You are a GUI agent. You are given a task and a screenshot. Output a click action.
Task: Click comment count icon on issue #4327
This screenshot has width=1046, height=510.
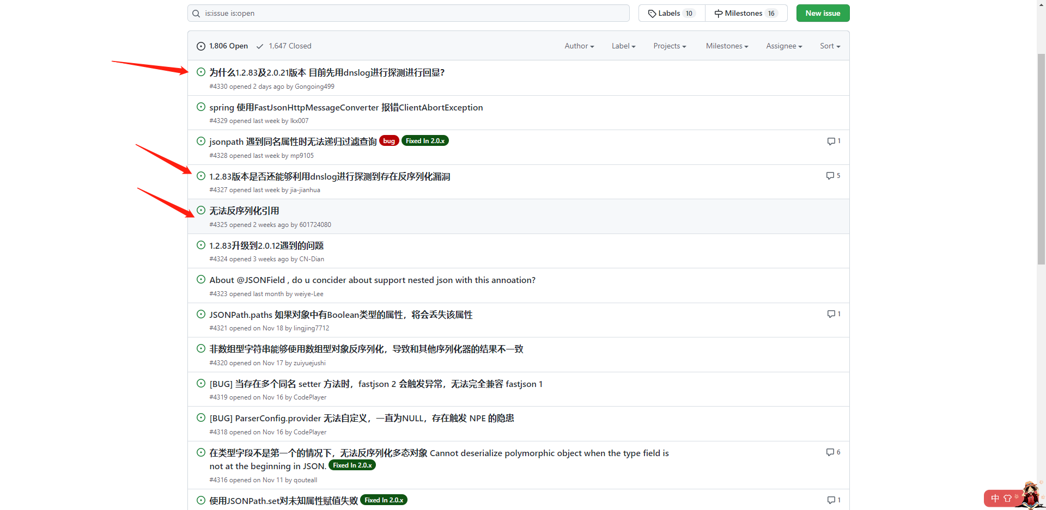(830, 176)
